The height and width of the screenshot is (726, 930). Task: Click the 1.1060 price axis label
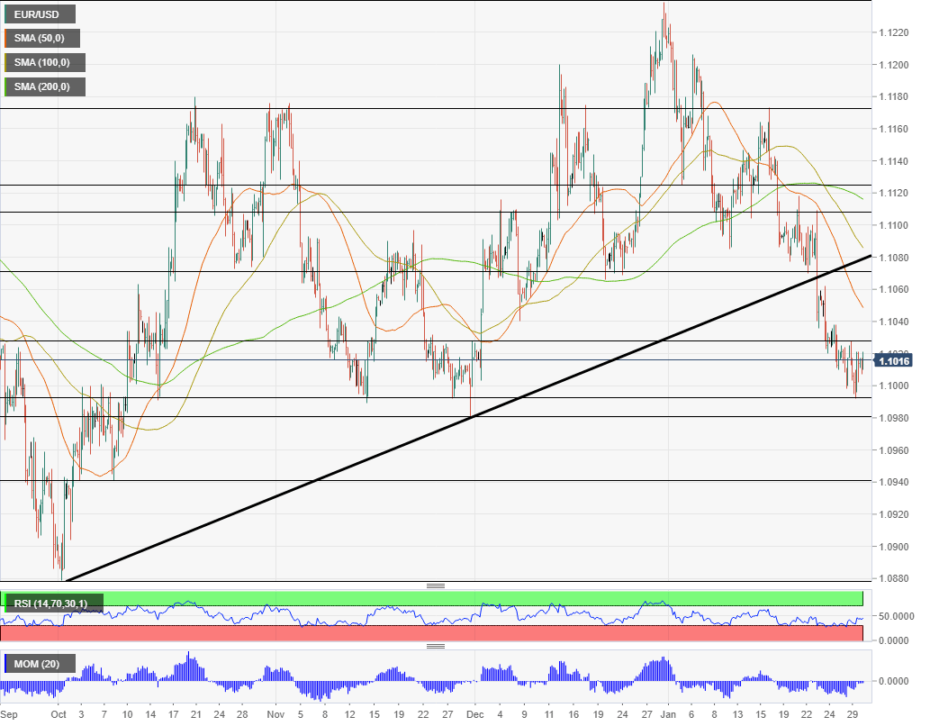(894, 290)
